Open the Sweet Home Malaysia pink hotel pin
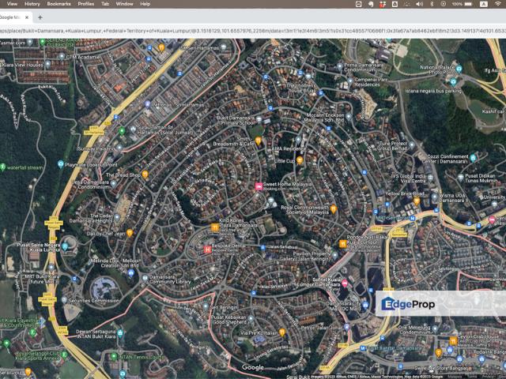Viewport: 506px width, 379px height. [x=258, y=186]
